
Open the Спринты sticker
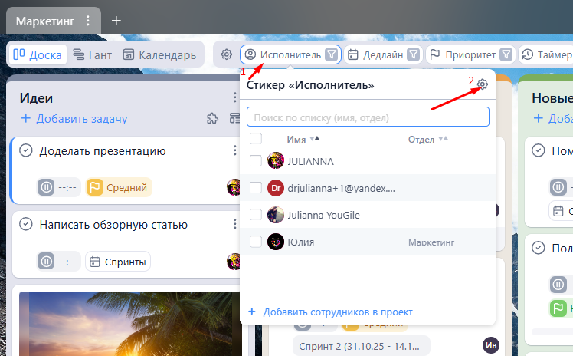(x=118, y=262)
